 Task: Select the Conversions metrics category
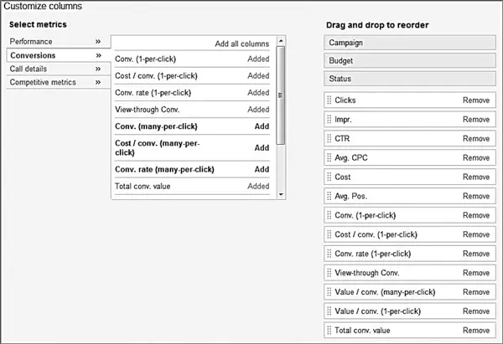(59, 55)
